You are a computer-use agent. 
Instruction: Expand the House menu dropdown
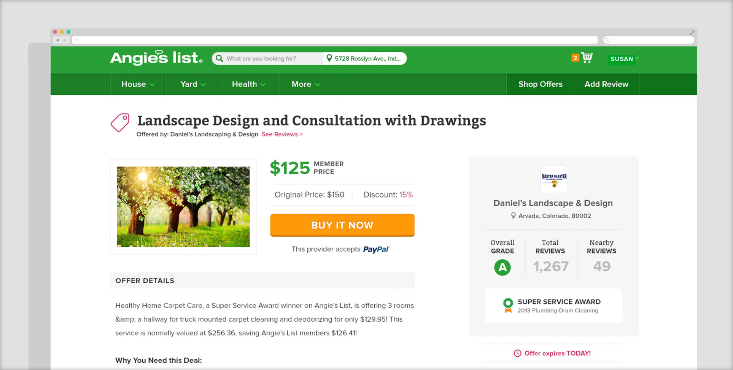[138, 84]
